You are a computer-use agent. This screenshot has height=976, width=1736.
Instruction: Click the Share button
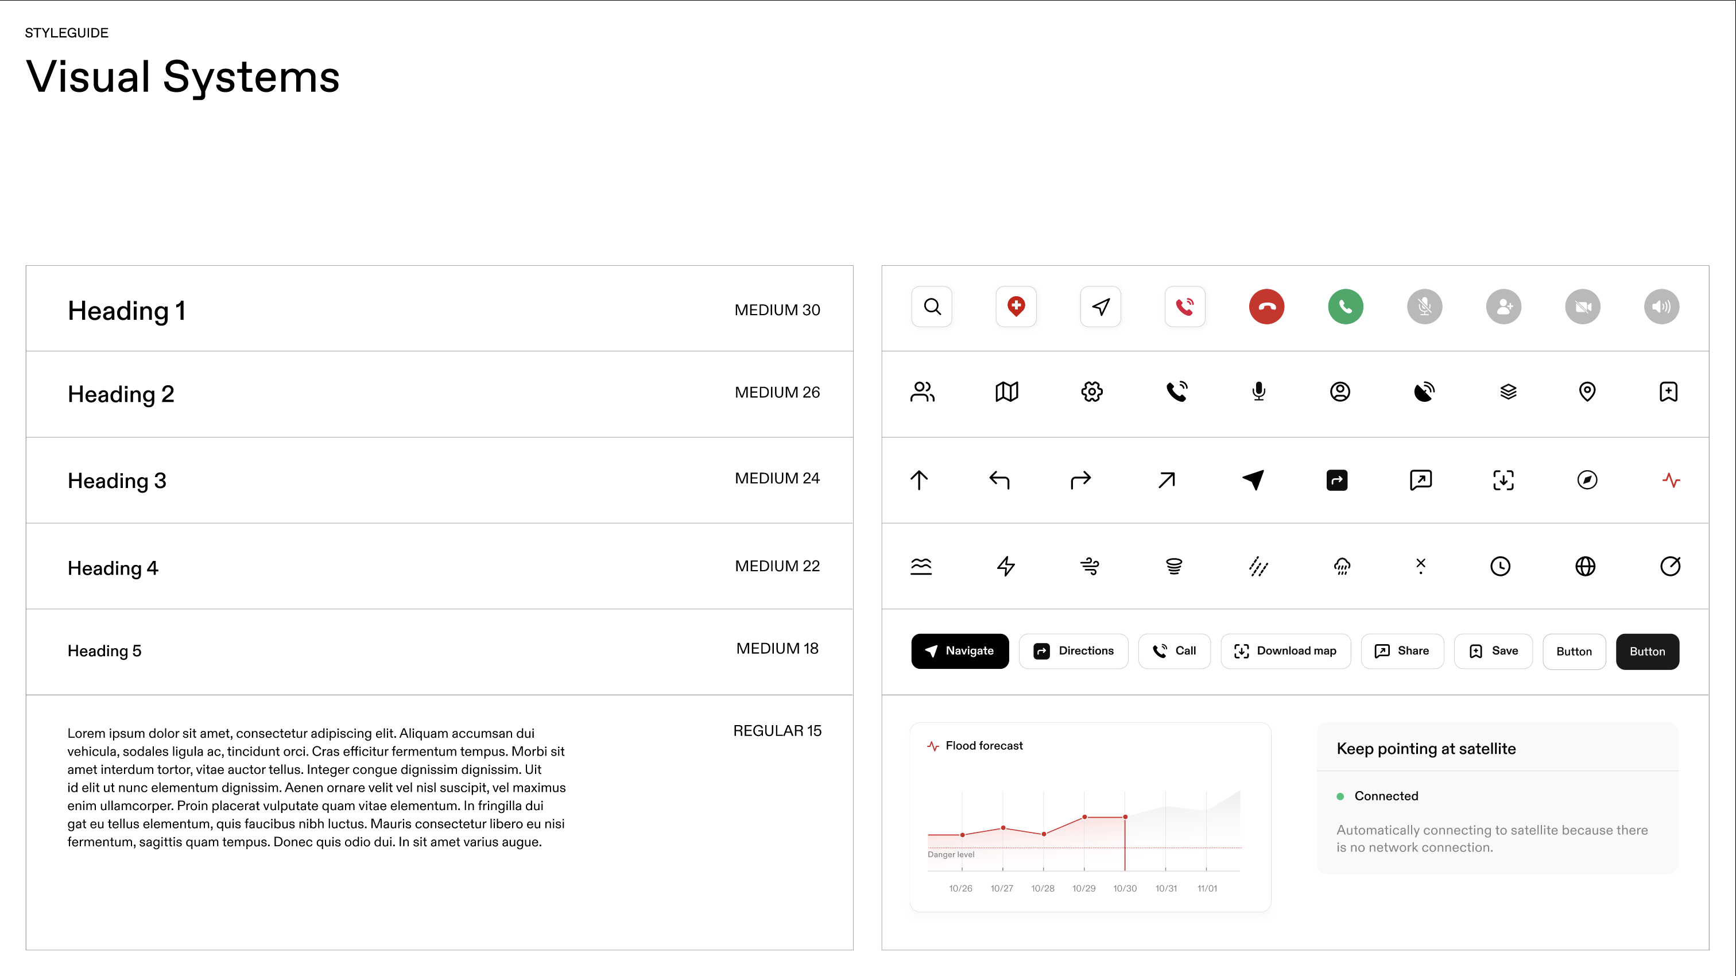[x=1402, y=651]
